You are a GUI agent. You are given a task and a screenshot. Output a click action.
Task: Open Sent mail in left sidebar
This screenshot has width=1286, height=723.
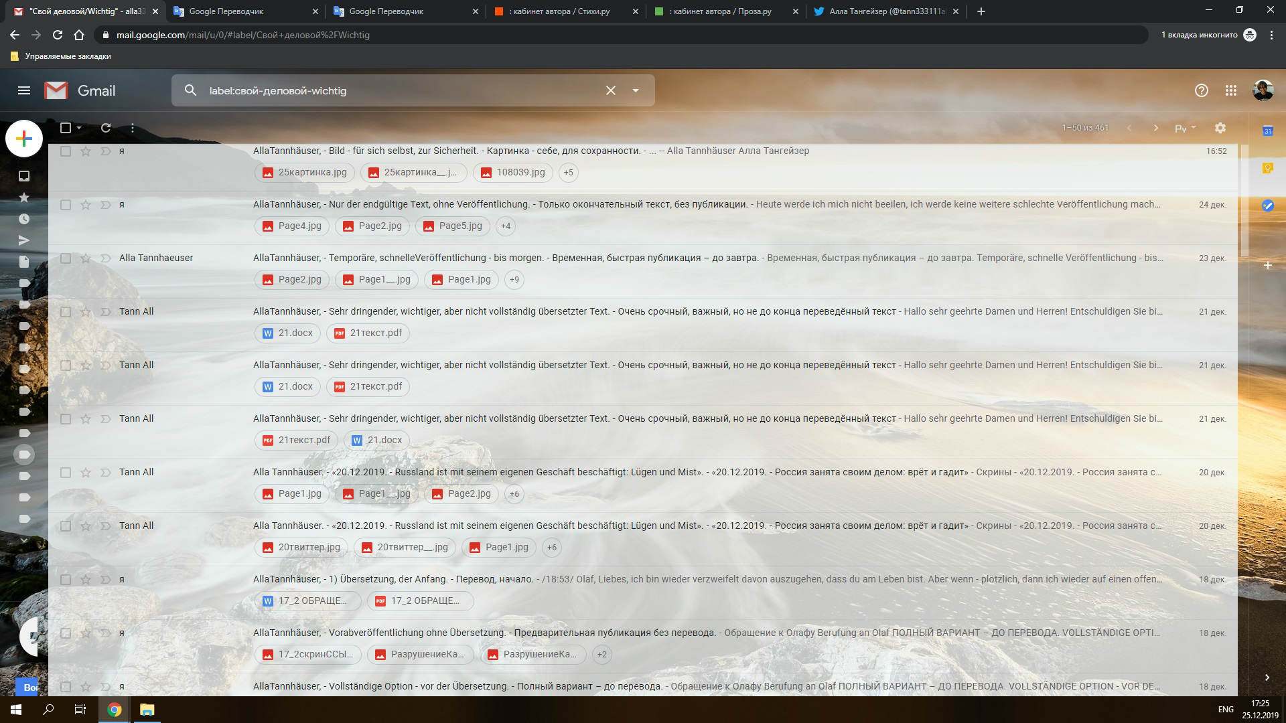point(24,240)
